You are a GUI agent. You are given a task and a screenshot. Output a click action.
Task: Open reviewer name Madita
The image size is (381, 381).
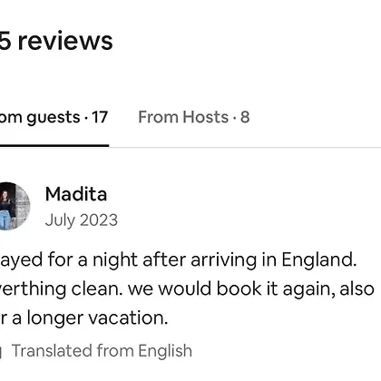pyautogui.click(x=76, y=194)
